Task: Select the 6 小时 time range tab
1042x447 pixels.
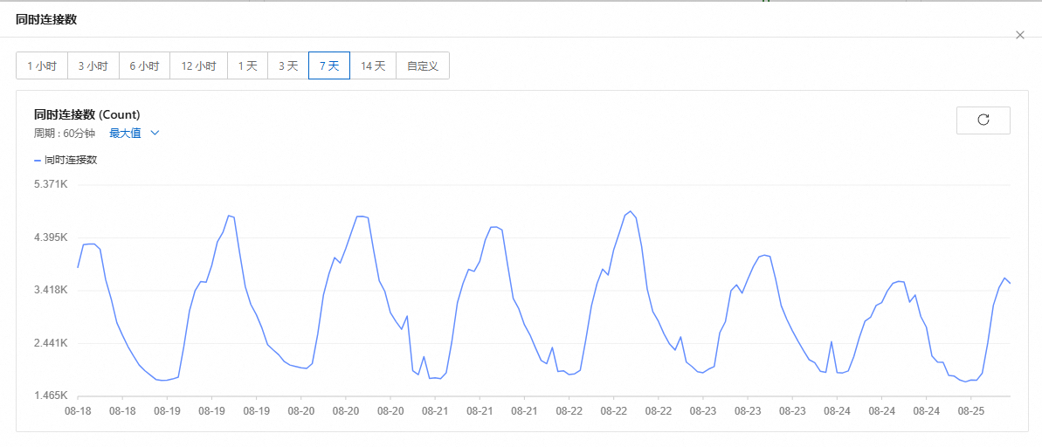Action: 144,65
